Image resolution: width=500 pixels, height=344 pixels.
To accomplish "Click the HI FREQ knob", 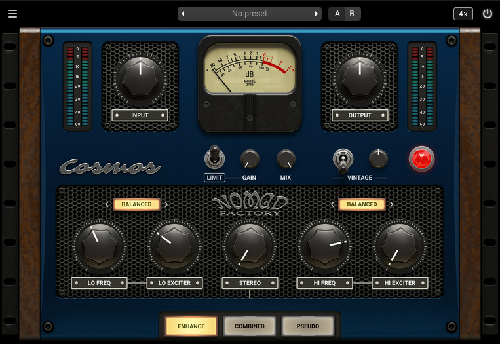I will 324,246.
